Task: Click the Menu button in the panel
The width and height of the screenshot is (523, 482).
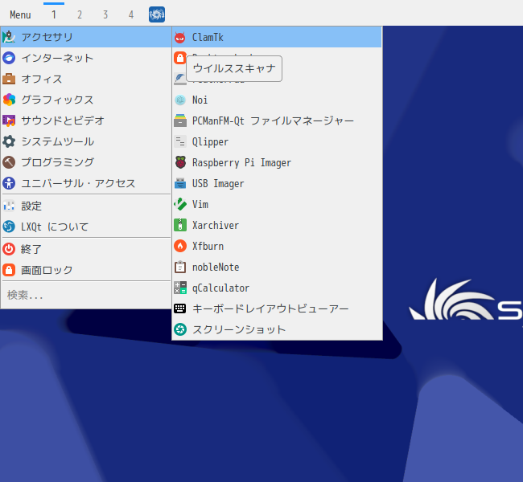Action: (x=20, y=14)
